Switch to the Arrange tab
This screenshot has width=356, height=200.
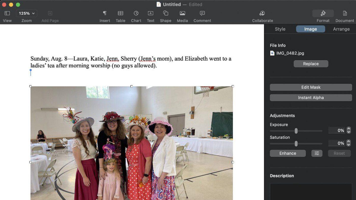[341, 29]
